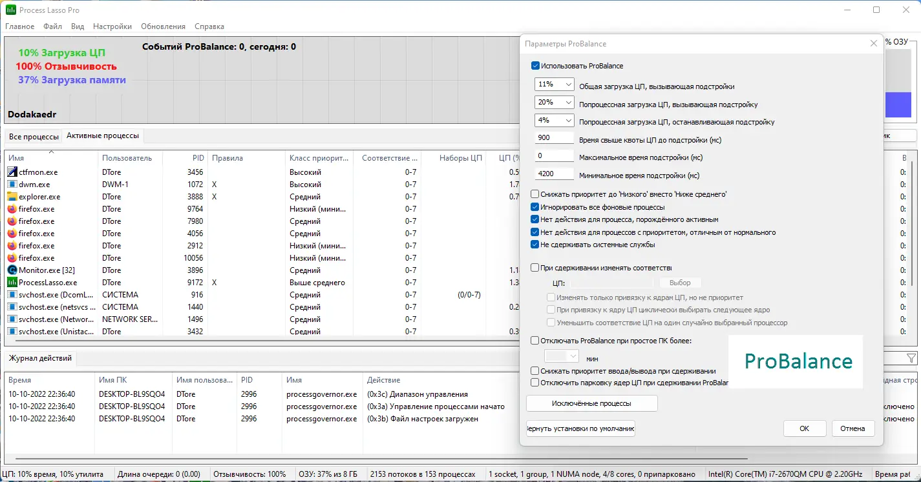
Task: Click the ProcessLasso.exe icon in list
Action: click(x=12, y=283)
